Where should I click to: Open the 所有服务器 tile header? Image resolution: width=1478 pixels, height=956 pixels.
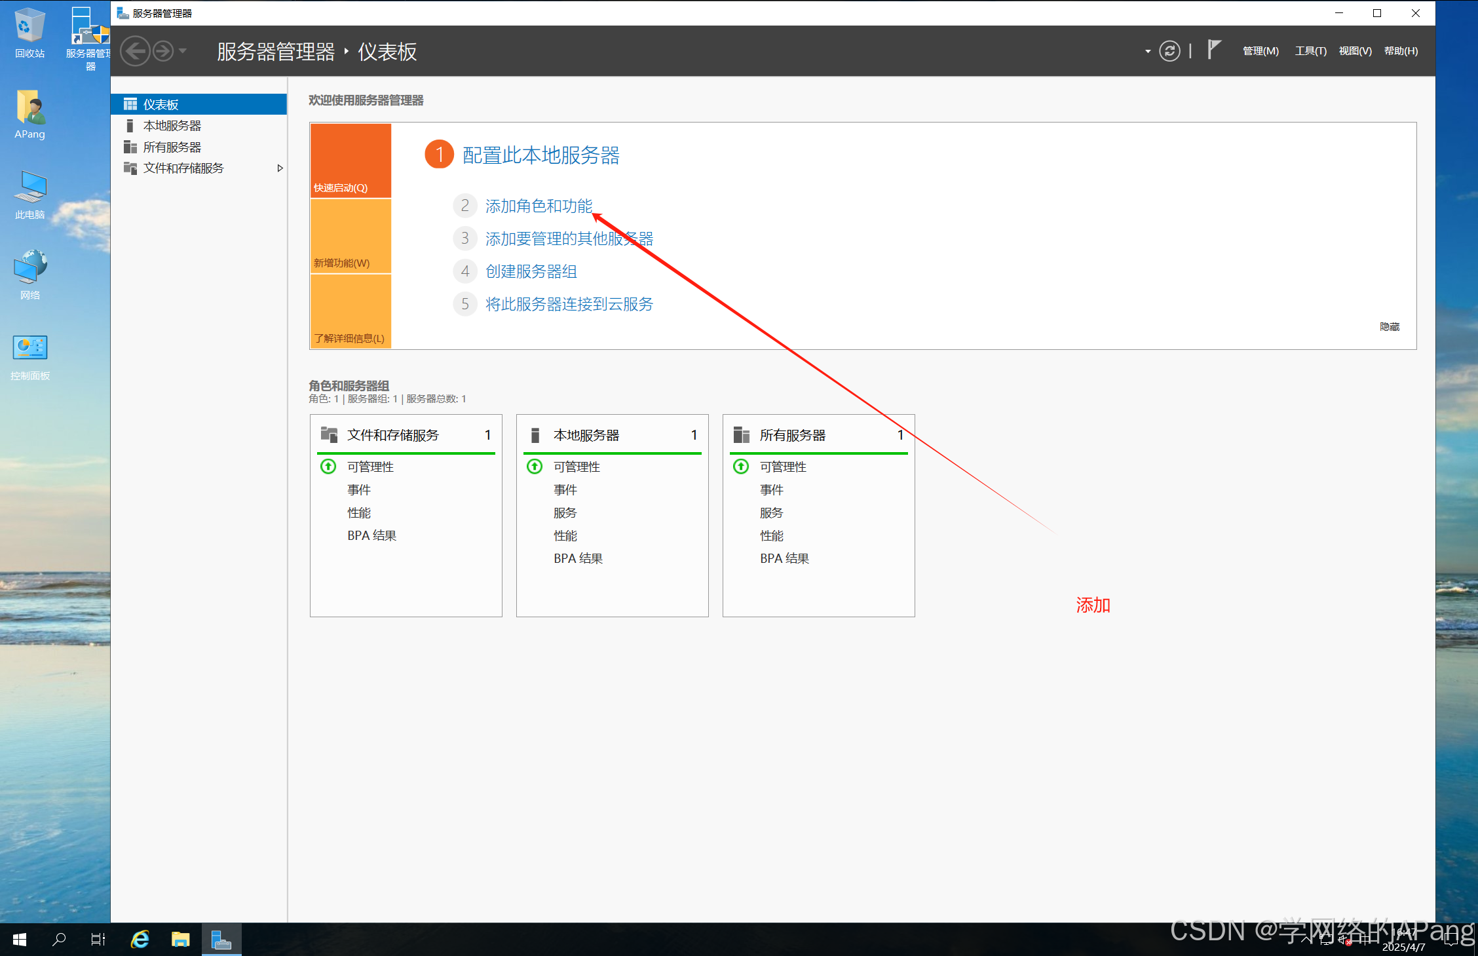coord(792,435)
